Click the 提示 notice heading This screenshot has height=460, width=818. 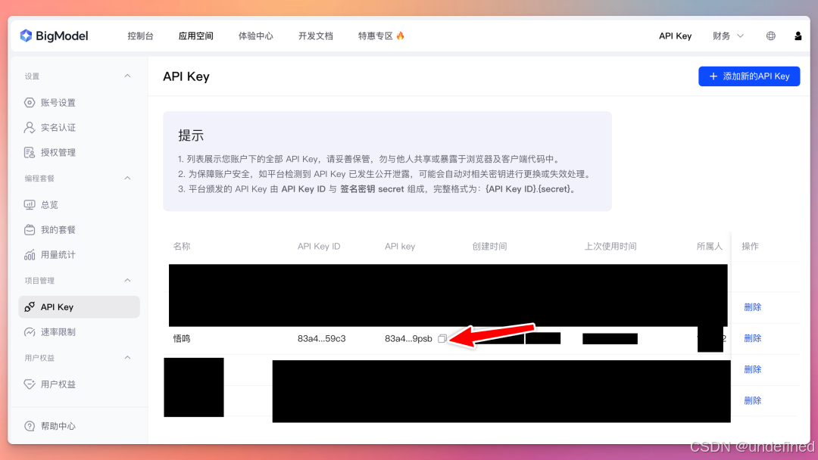(191, 135)
